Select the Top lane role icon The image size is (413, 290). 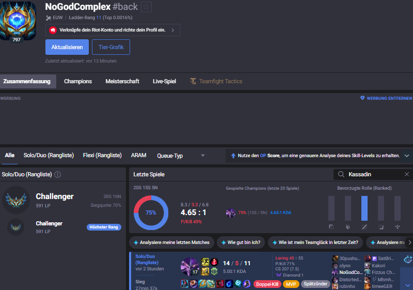pyautogui.click(x=331, y=227)
